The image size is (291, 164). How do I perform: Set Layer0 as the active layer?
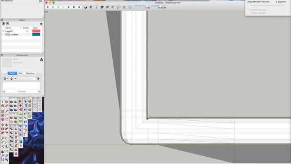[3, 31]
